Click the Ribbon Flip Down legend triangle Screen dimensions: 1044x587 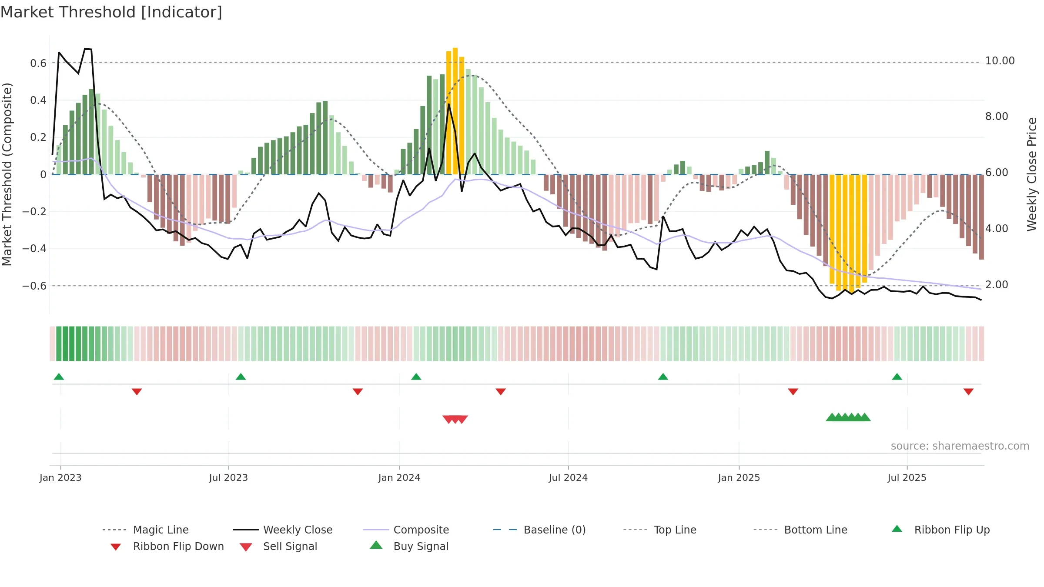pyautogui.click(x=116, y=547)
